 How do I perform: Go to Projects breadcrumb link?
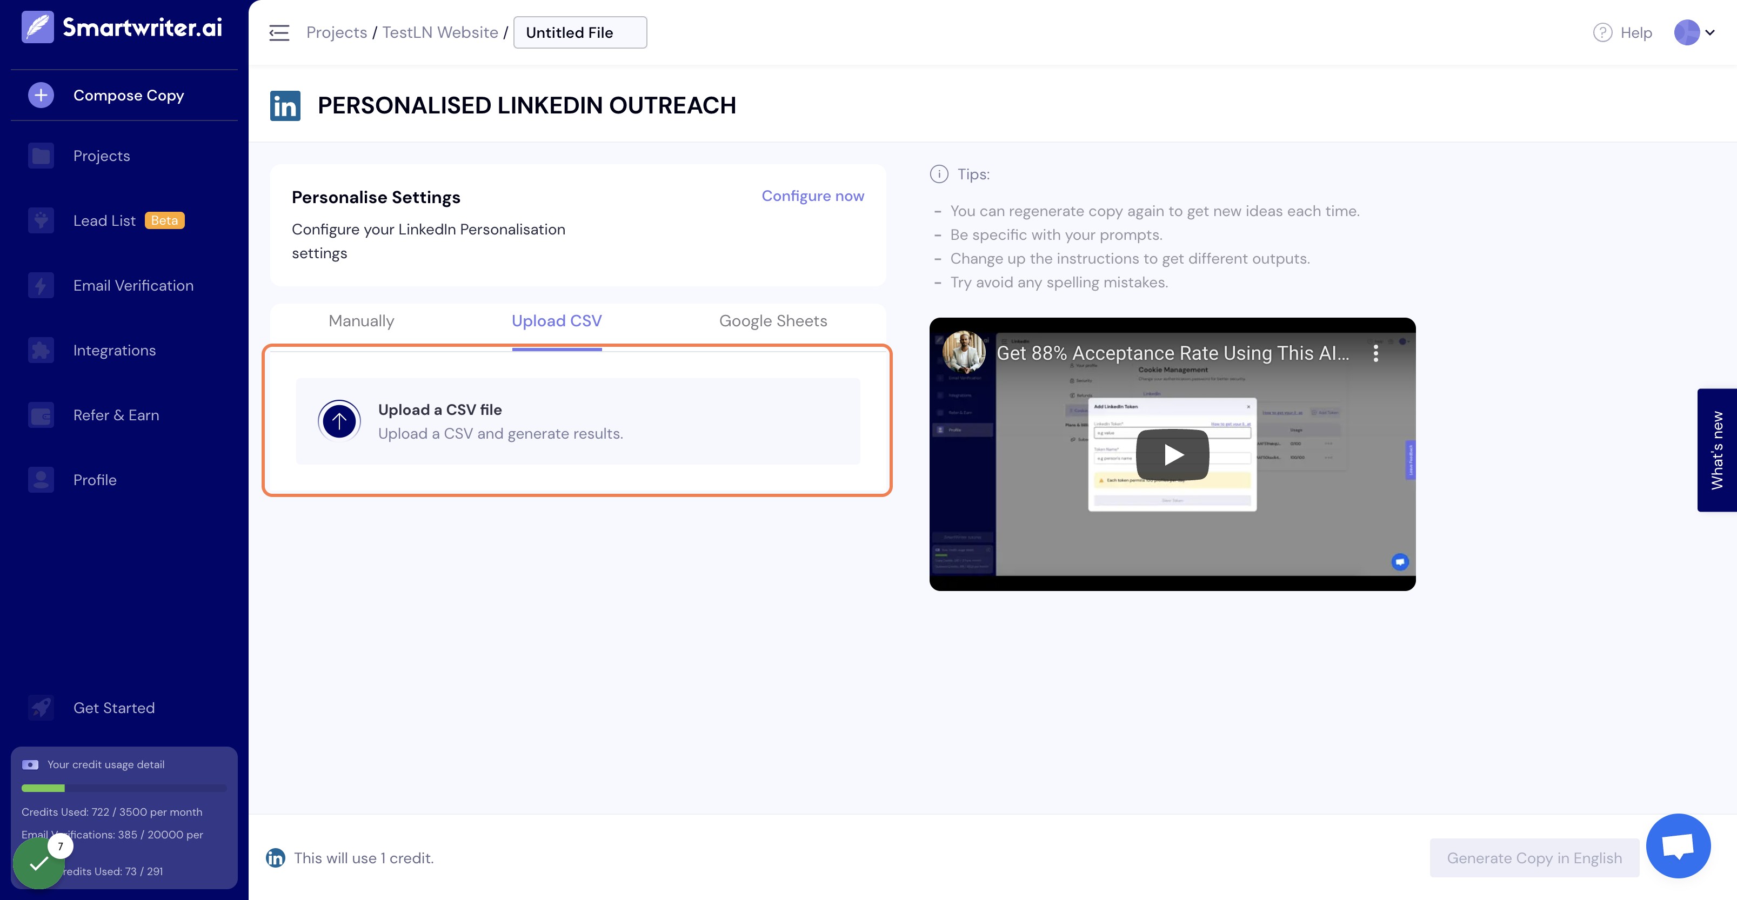click(x=337, y=32)
